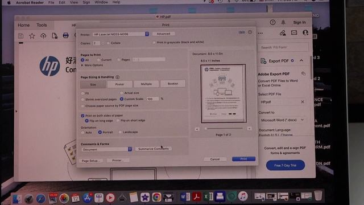Viewport: 364px width, 205px height.
Task: Switch to the Multiple tab
Action: pyautogui.click(x=146, y=84)
